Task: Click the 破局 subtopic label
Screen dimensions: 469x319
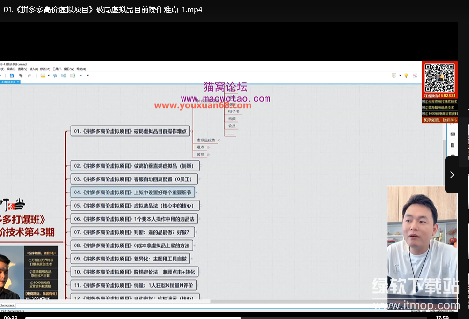Action: tap(200, 155)
